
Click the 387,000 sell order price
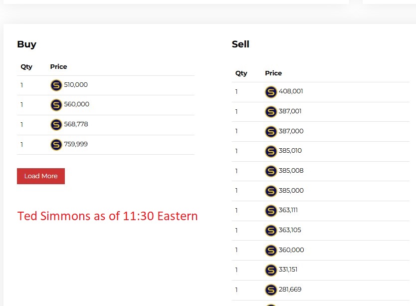(x=291, y=131)
